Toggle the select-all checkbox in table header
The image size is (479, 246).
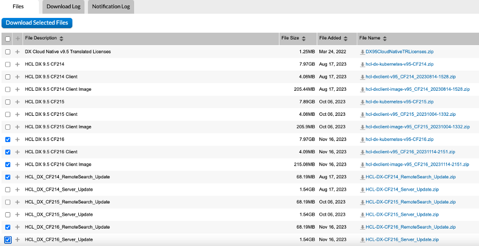tap(8, 38)
